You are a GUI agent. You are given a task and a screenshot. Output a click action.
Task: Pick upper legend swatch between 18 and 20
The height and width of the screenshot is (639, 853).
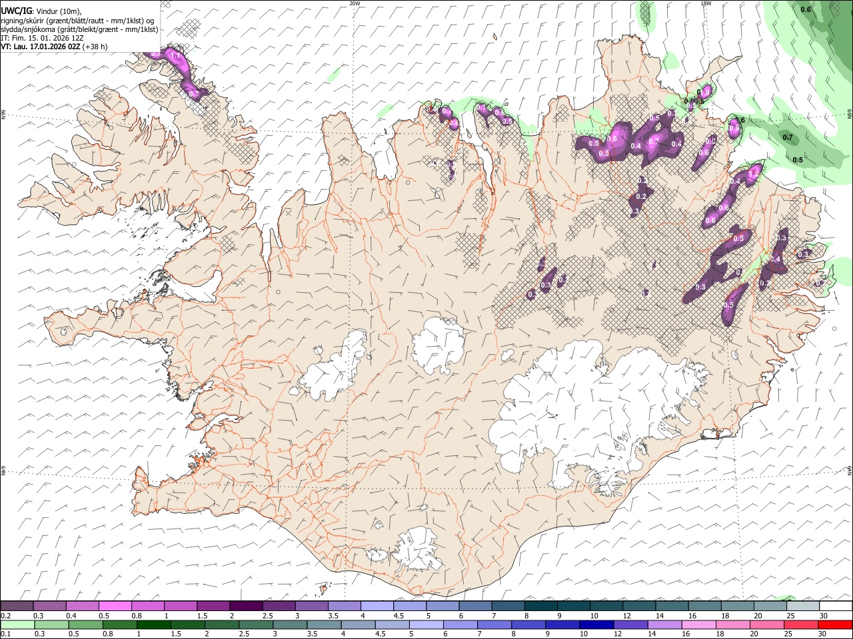click(737, 606)
